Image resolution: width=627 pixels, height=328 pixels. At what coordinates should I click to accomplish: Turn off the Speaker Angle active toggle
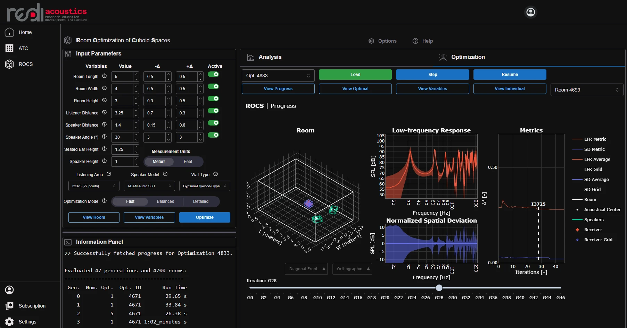tap(213, 135)
